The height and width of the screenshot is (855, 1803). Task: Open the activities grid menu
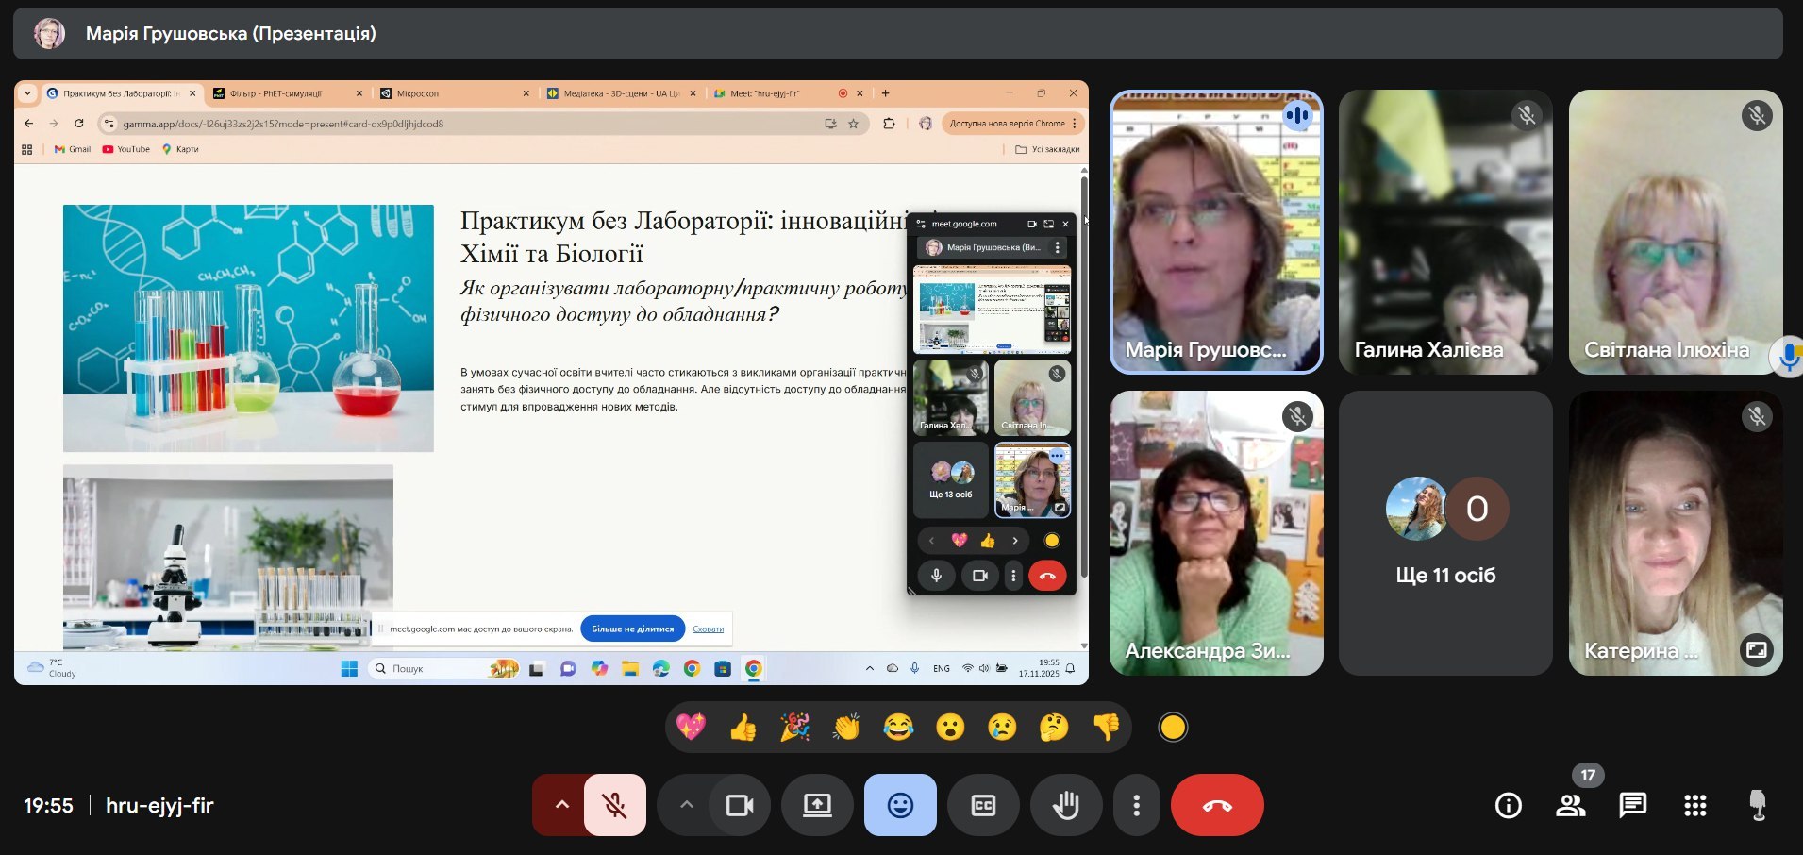pos(1694,805)
